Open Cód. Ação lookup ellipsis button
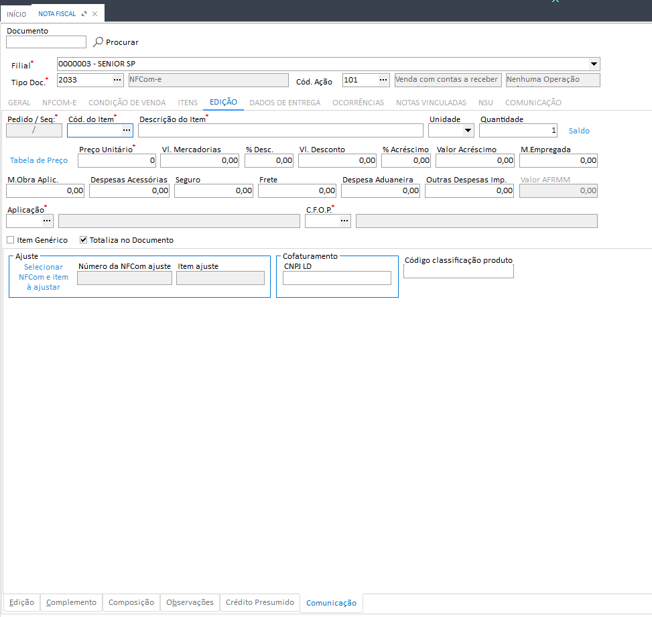652x617 pixels. tap(383, 80)
